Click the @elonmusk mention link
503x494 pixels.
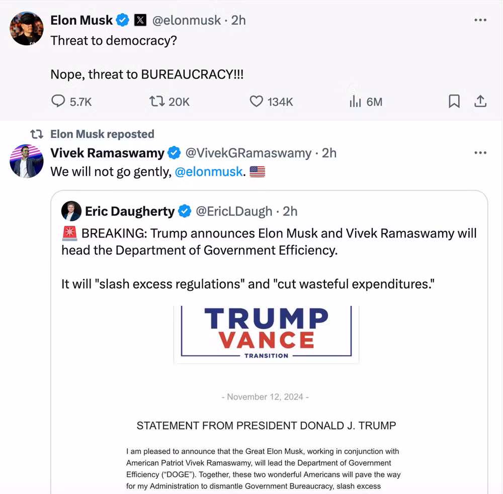tap(209, 172)
